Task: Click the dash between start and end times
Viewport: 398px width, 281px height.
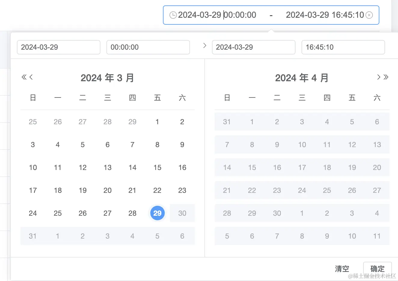Action: (271, 15)
